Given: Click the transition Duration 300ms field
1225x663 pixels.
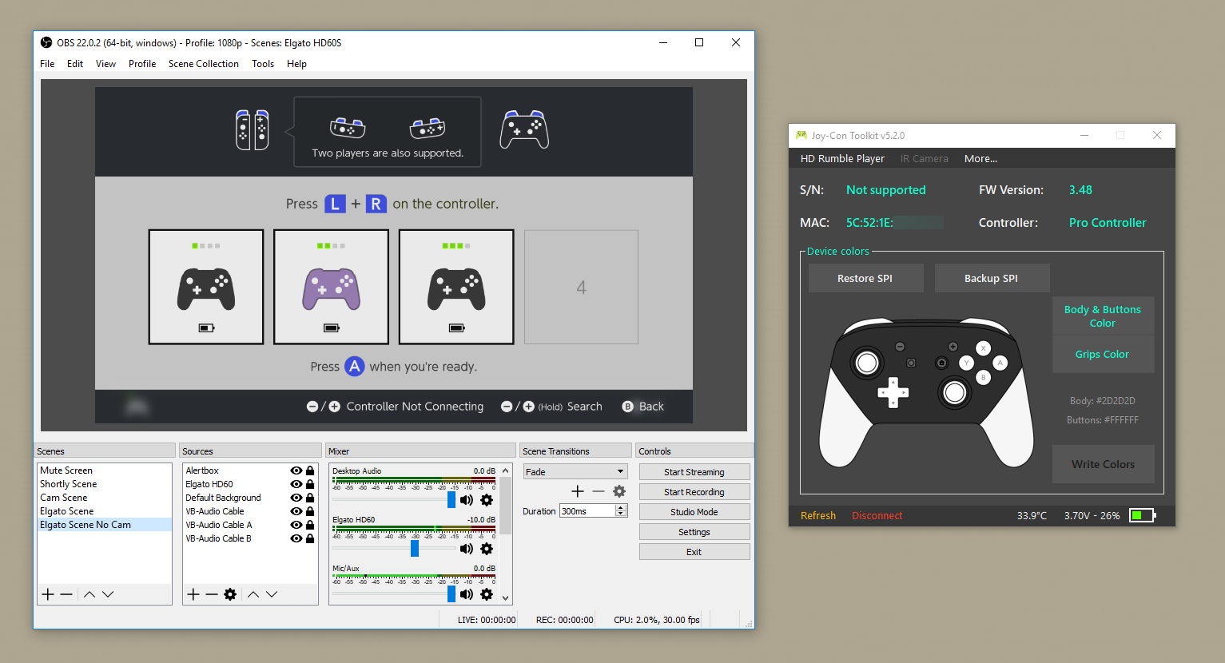Looking at the screenshot, I should (x=587, y=511).
